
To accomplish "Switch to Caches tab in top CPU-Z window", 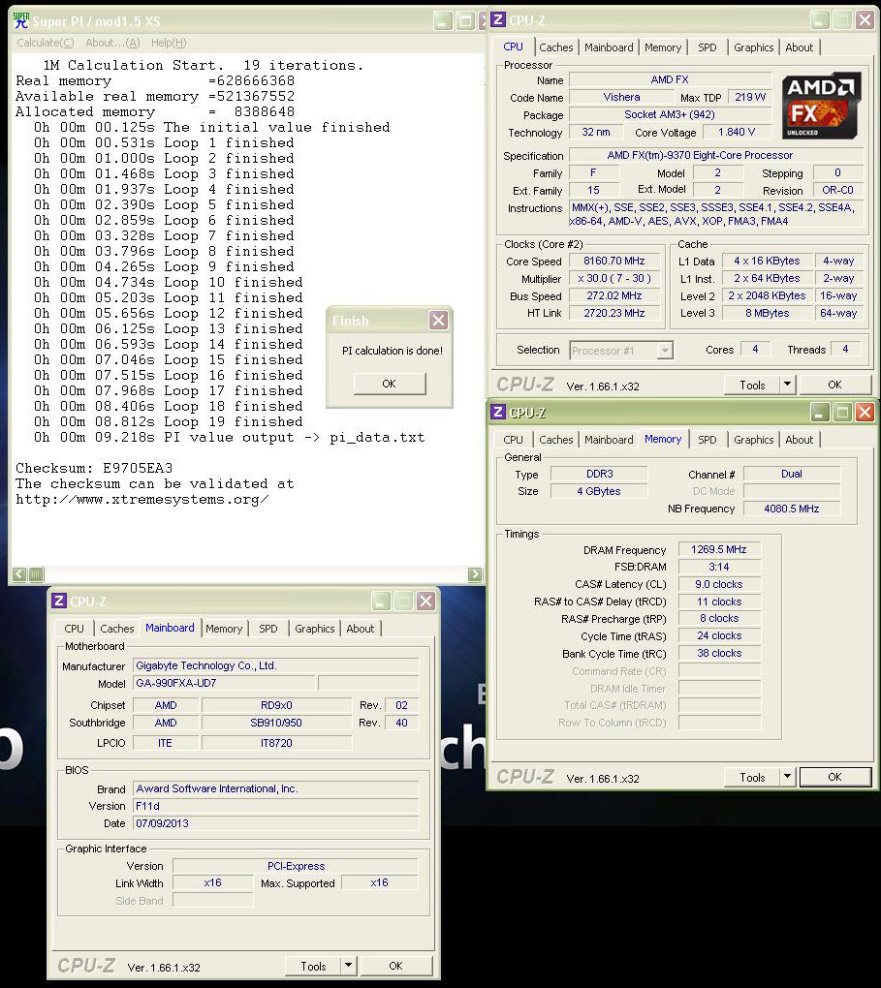I will [x=555, y=47].
